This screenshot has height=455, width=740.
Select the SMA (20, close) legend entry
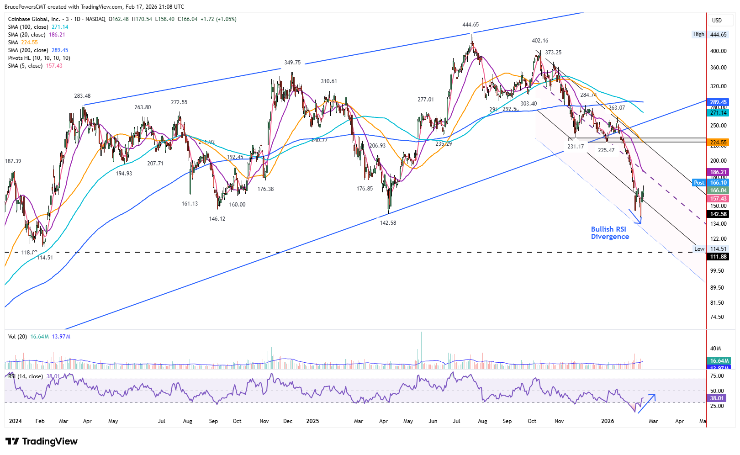(37, 35)
